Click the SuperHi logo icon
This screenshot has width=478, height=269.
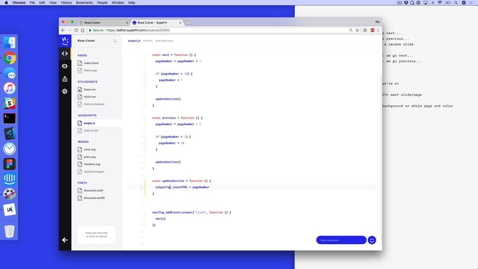65,40
